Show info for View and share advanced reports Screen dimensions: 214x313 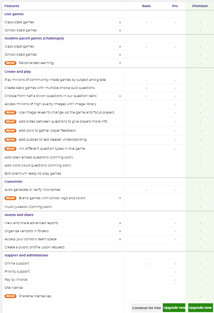pyautogui.click(x=120, y=223)
